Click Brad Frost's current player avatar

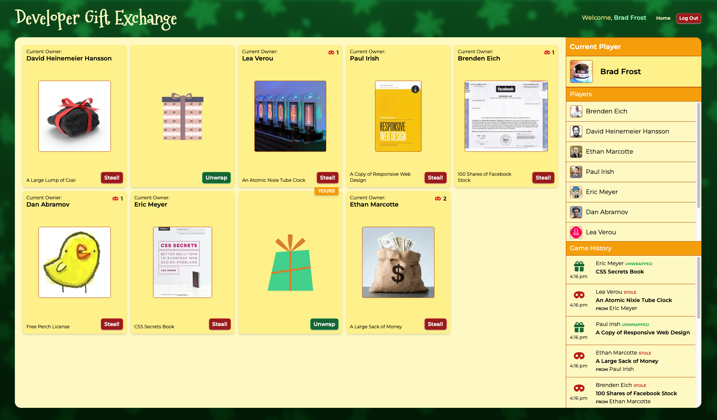click(x=581, y=72)
